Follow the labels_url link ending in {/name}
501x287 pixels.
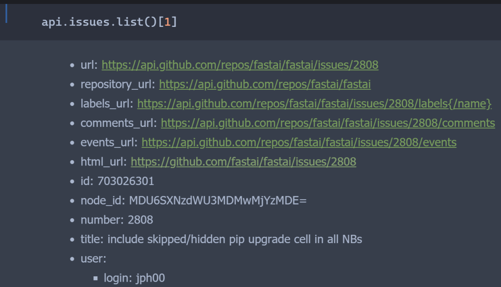point(314,103)
